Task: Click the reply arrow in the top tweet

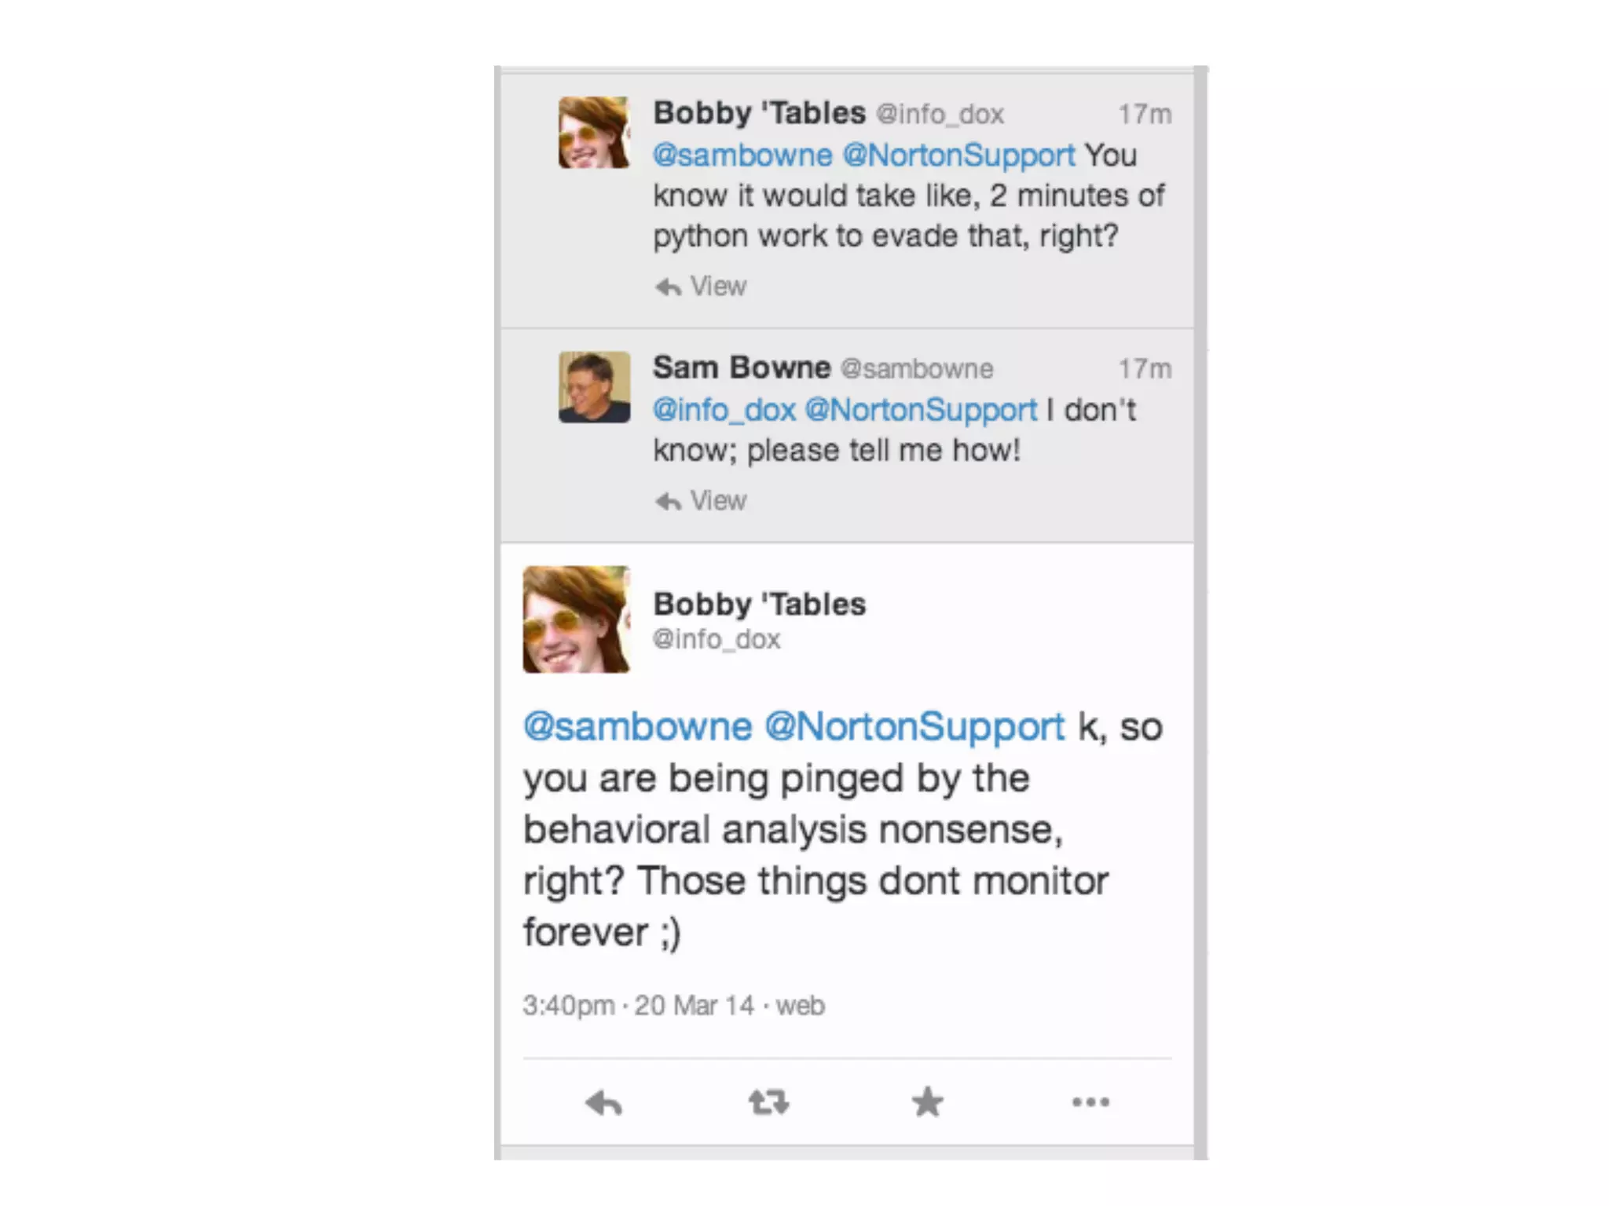Action: tap(668, 287)
